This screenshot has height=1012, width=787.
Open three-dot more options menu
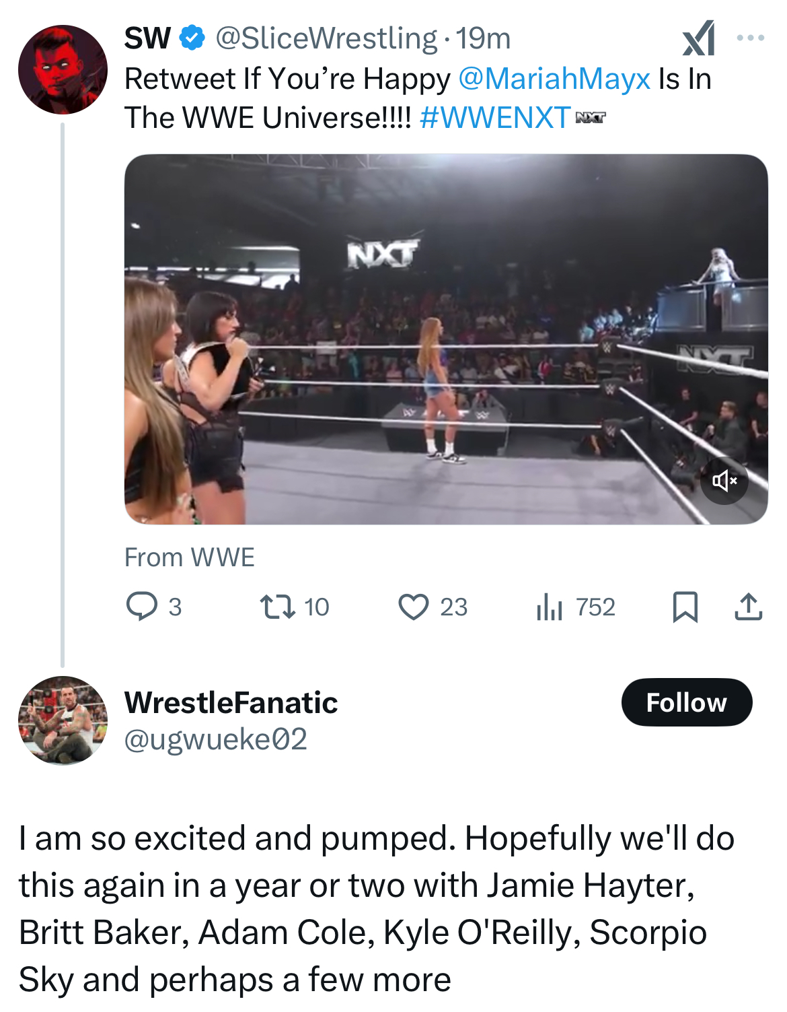750,38
